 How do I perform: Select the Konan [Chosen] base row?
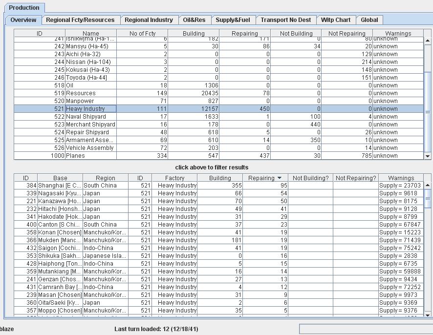(218, 232)
